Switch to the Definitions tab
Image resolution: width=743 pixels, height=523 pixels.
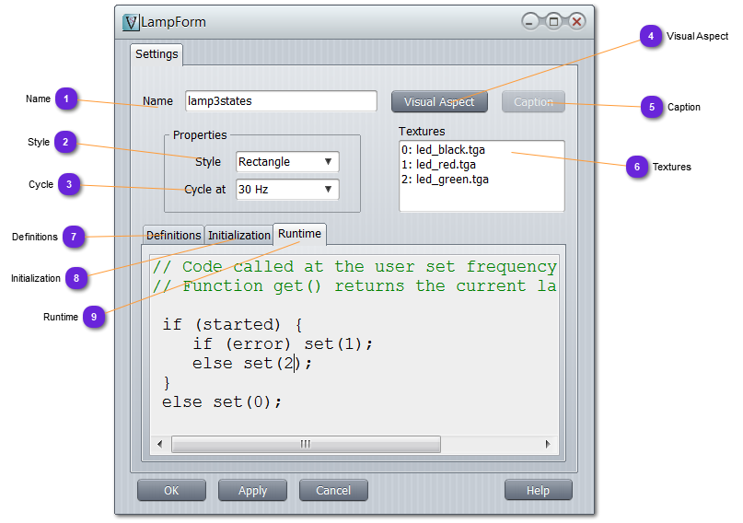click(x=173, y=236)
